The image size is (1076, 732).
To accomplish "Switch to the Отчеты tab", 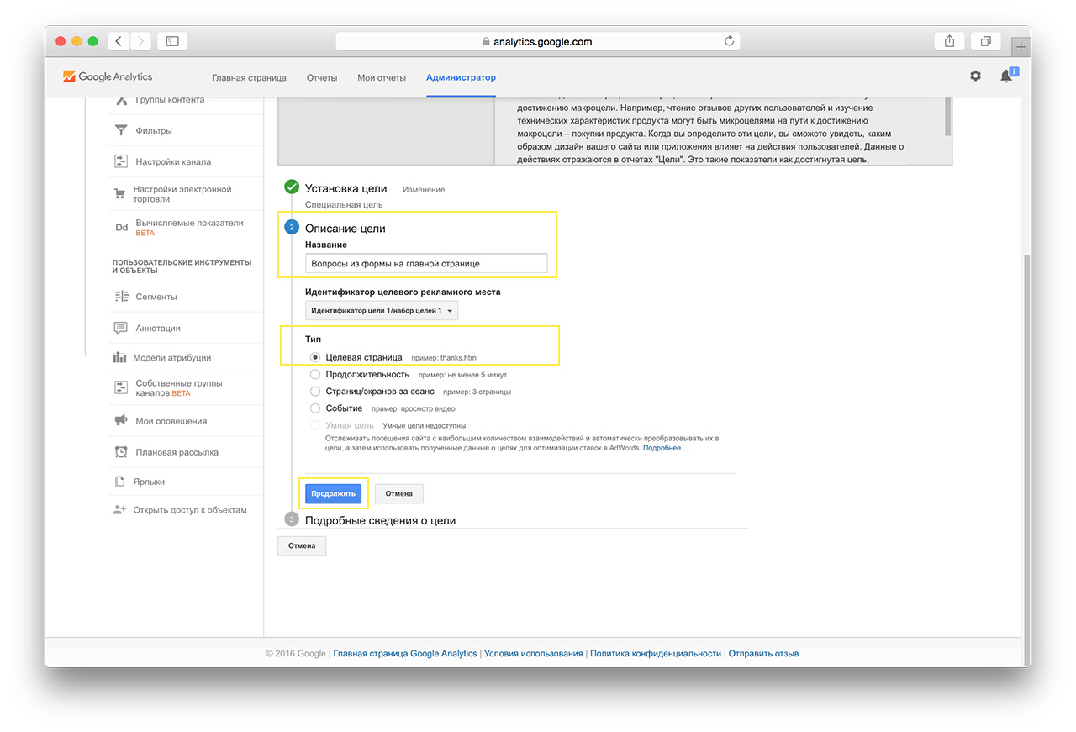I will tap(322, 77).
